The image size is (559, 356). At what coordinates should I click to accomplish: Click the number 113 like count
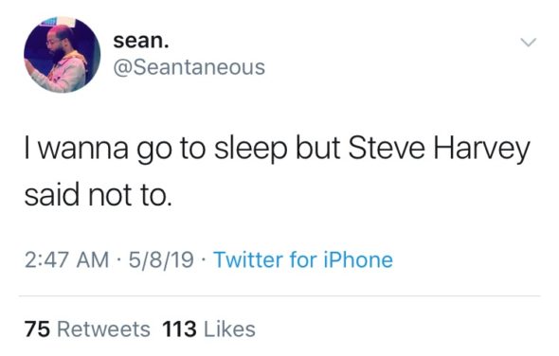point(179,329)
